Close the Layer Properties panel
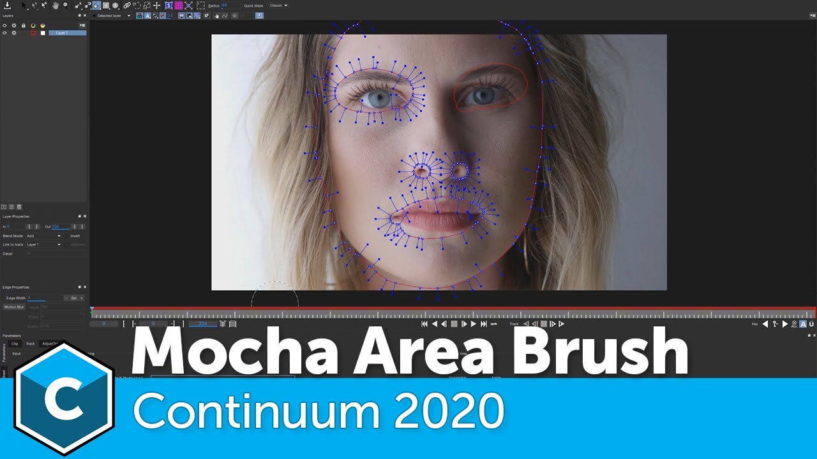817x459 pixels. (85, 216)
